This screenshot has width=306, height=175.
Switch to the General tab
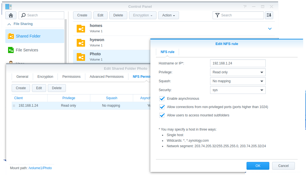point(22,77)
